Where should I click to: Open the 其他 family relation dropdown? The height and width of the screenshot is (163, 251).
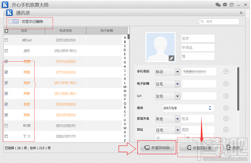point(177,119)
